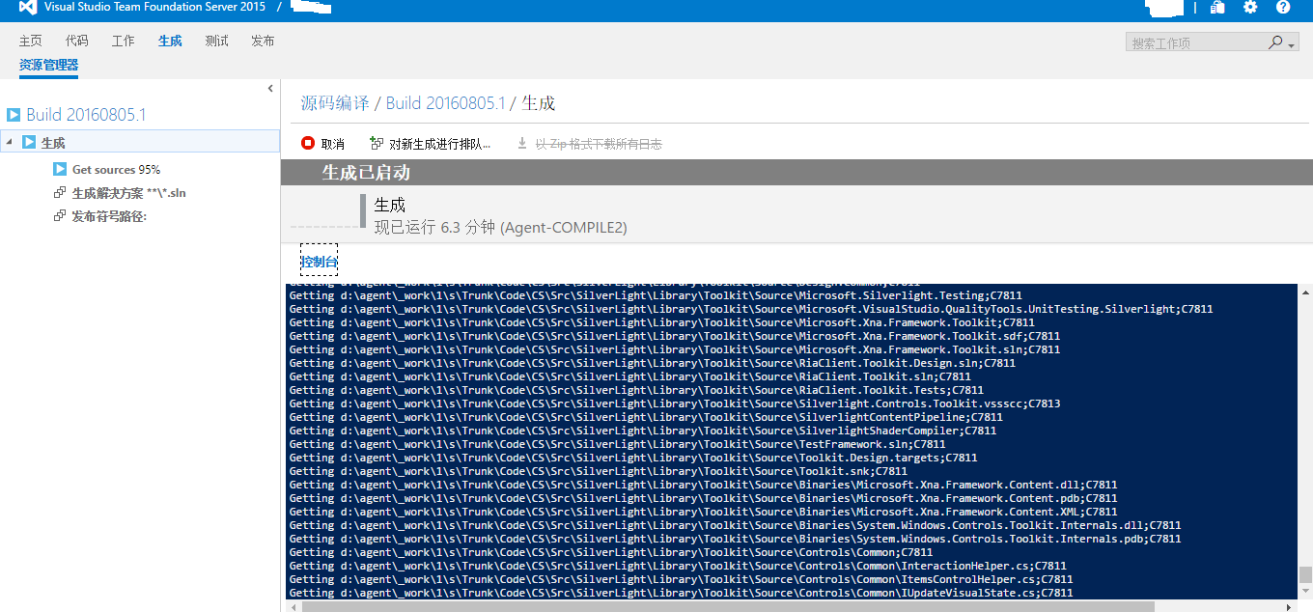Click the red cancel stop icon
The image size is (1313, 612).
click(308, 143)
